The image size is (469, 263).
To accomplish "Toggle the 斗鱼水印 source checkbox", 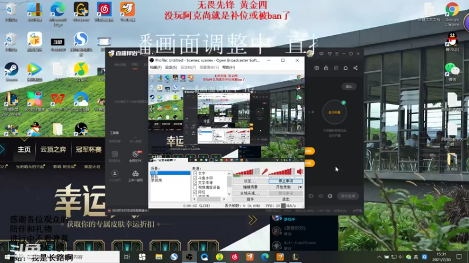I will pyautogui.click(x=195, y=178).
